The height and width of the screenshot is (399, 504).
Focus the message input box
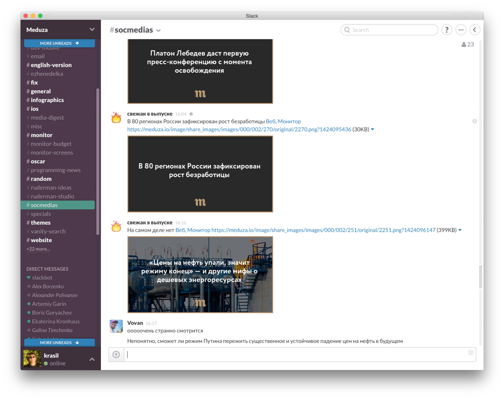tap(300, 355)
